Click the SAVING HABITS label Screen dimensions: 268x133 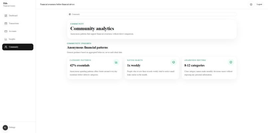point(135,60)
